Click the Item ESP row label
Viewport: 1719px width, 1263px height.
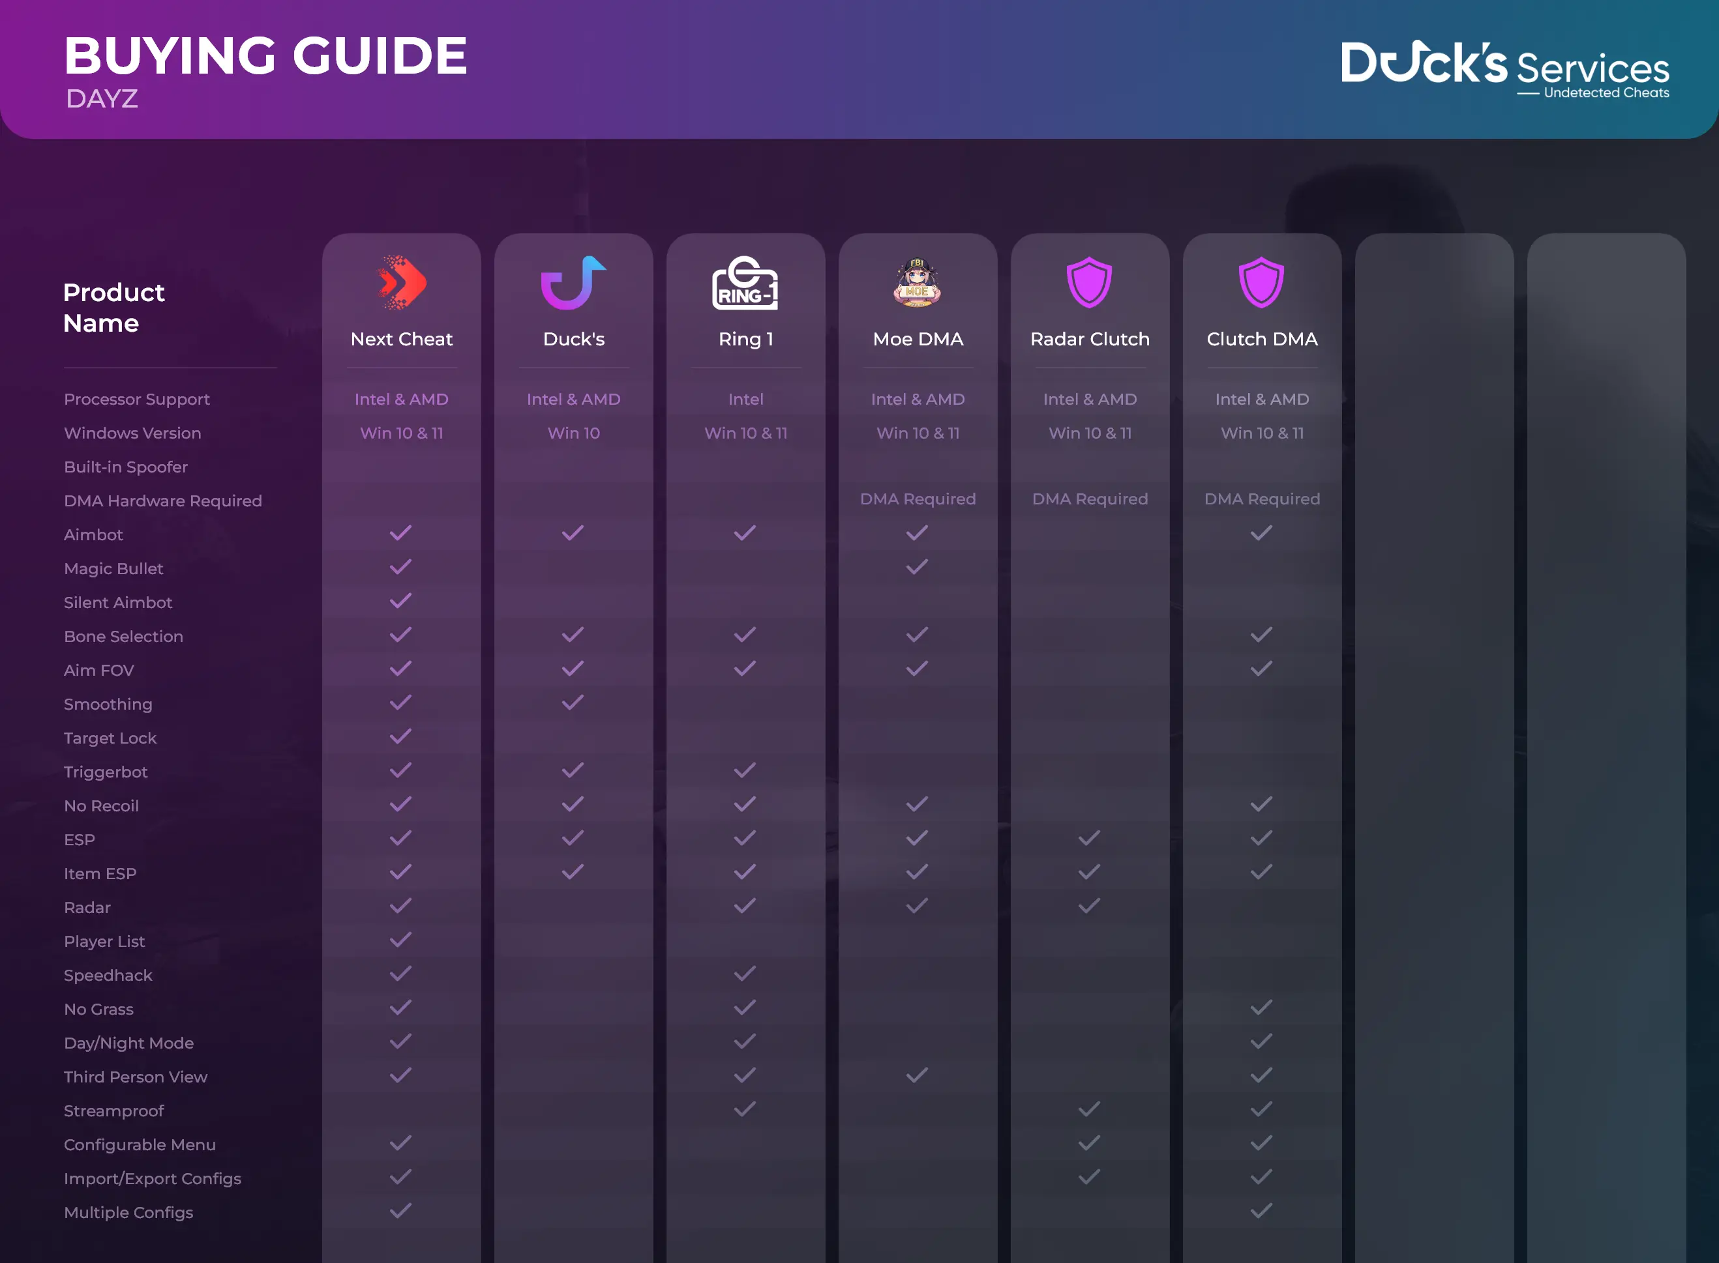click(100, 873)
